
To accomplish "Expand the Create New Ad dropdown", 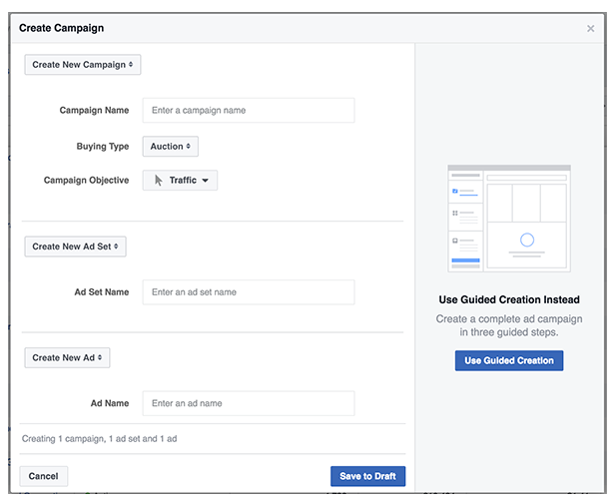I will click(67, 357).
